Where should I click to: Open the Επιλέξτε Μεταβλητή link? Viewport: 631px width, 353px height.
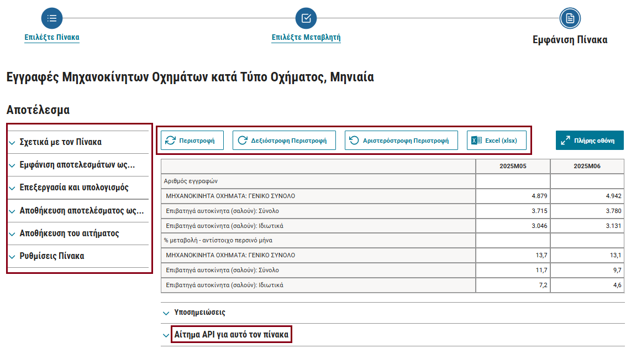[306, 38]
